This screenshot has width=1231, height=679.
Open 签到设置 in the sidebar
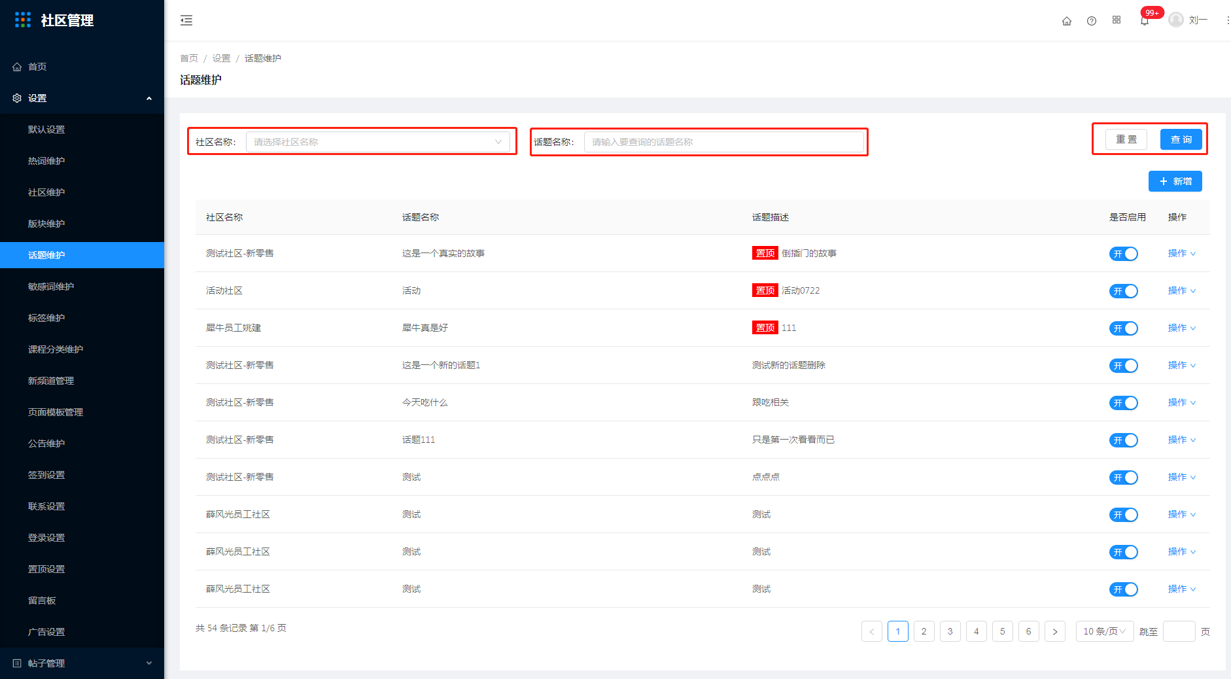pyautogui.click(x=82, y=475)
